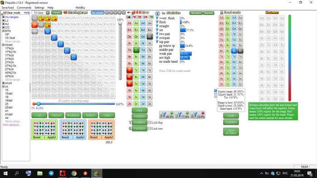Viewport: 317px width, 178px height.
Task: Deselect the dark 8s dead card
Action: 240,51
